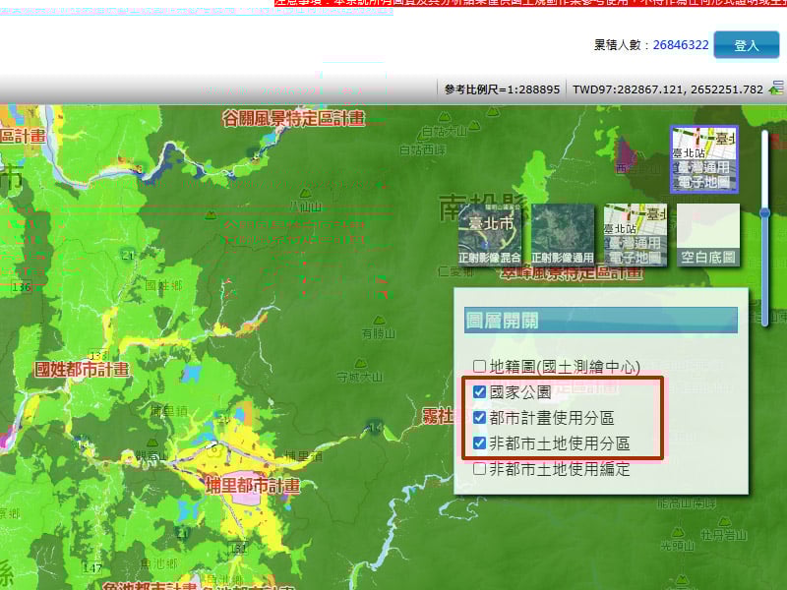Viewport: 787px width, 590px height.
Task: Click the 有勝山 peak icon
Action: pyautogui.click(x=379, y=322)
